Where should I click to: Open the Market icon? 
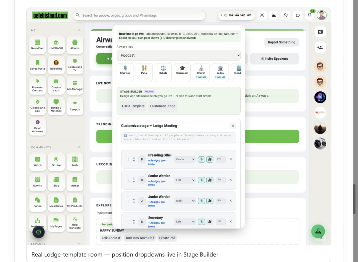(x=75, y=182)
